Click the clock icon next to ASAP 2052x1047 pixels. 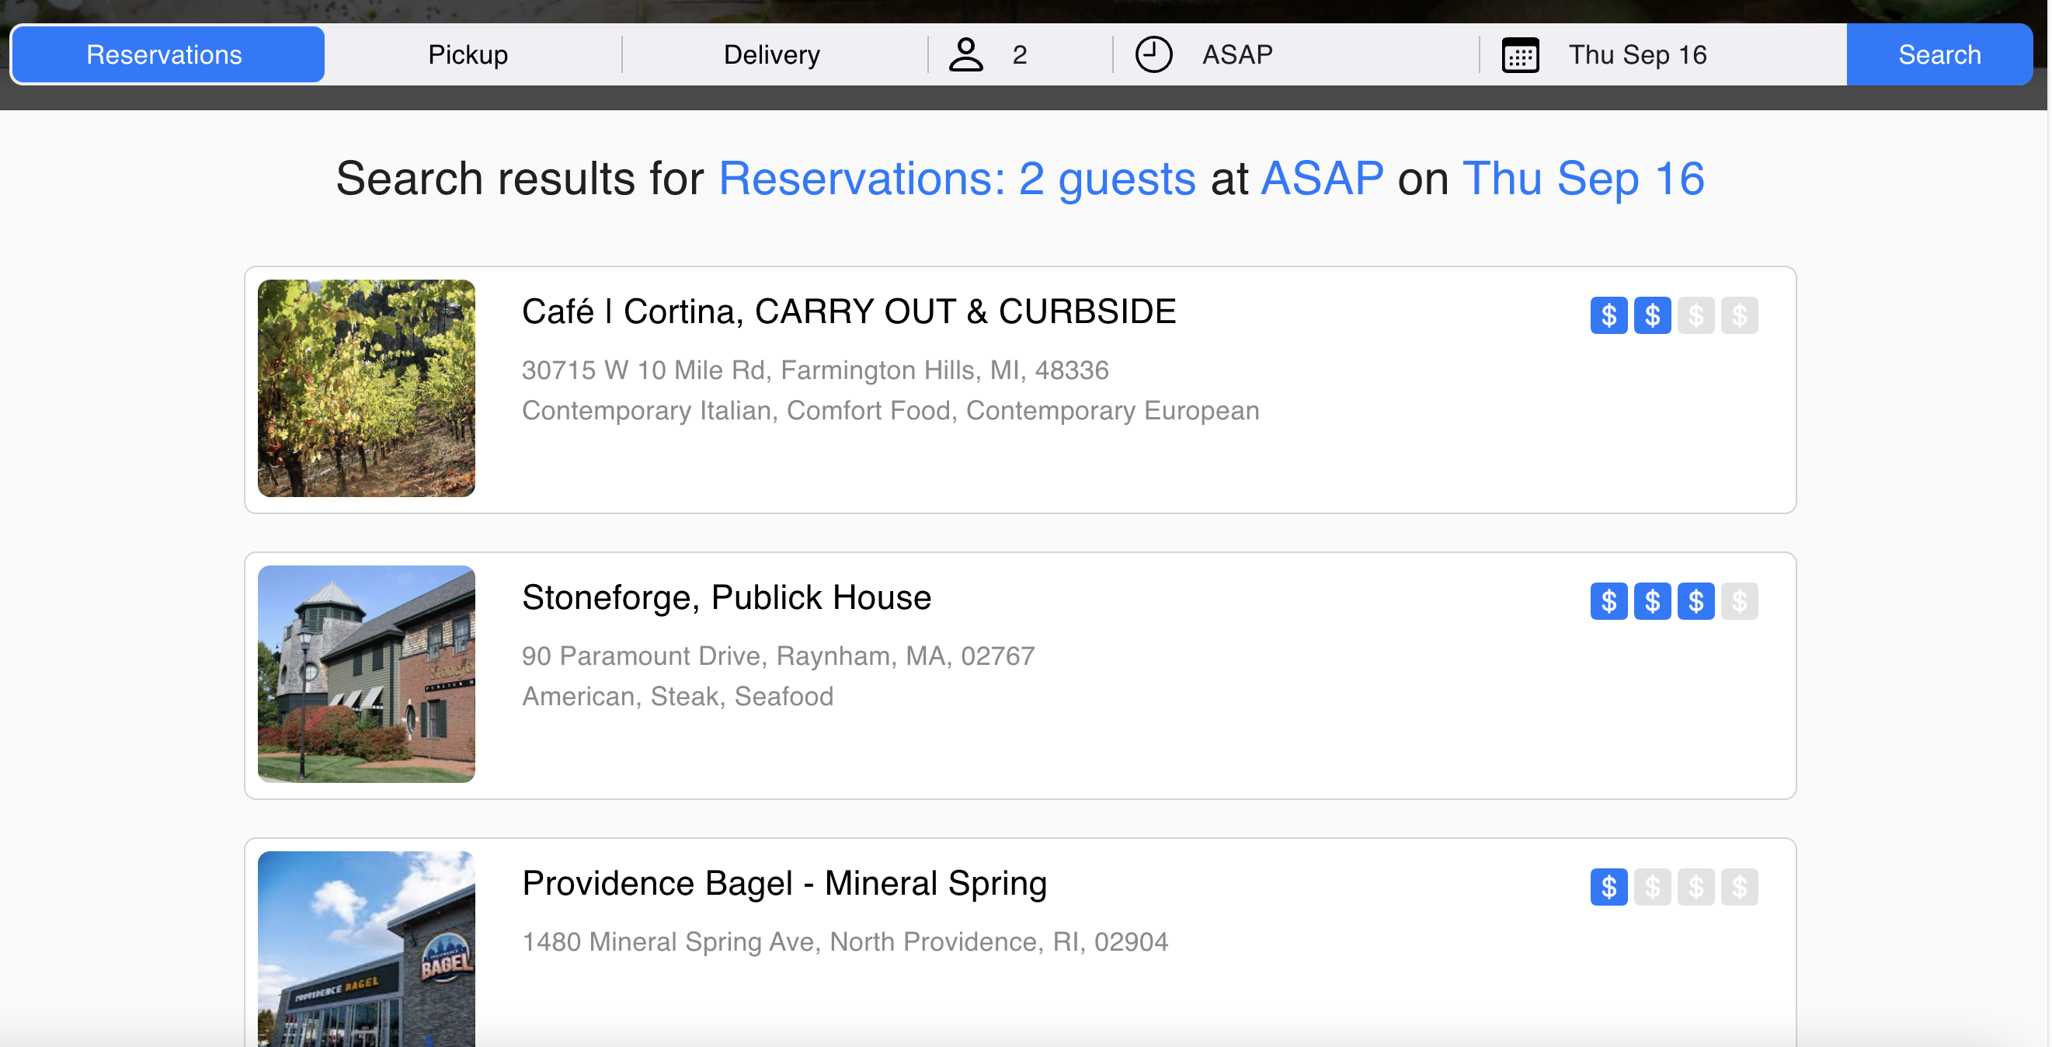1153,55
